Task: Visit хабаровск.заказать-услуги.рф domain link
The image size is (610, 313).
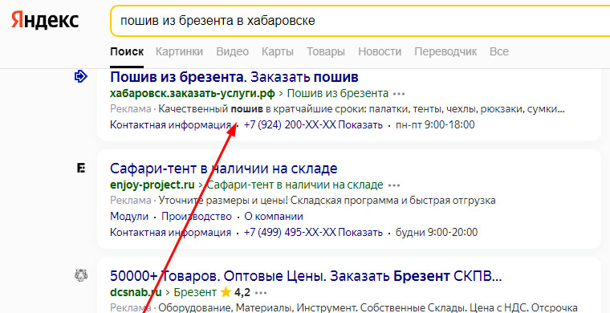Action: pos(193,94)
